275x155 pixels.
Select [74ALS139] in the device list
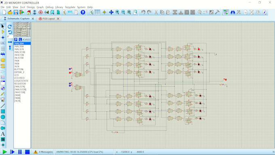pyautogui.click(x=22, y=89)
